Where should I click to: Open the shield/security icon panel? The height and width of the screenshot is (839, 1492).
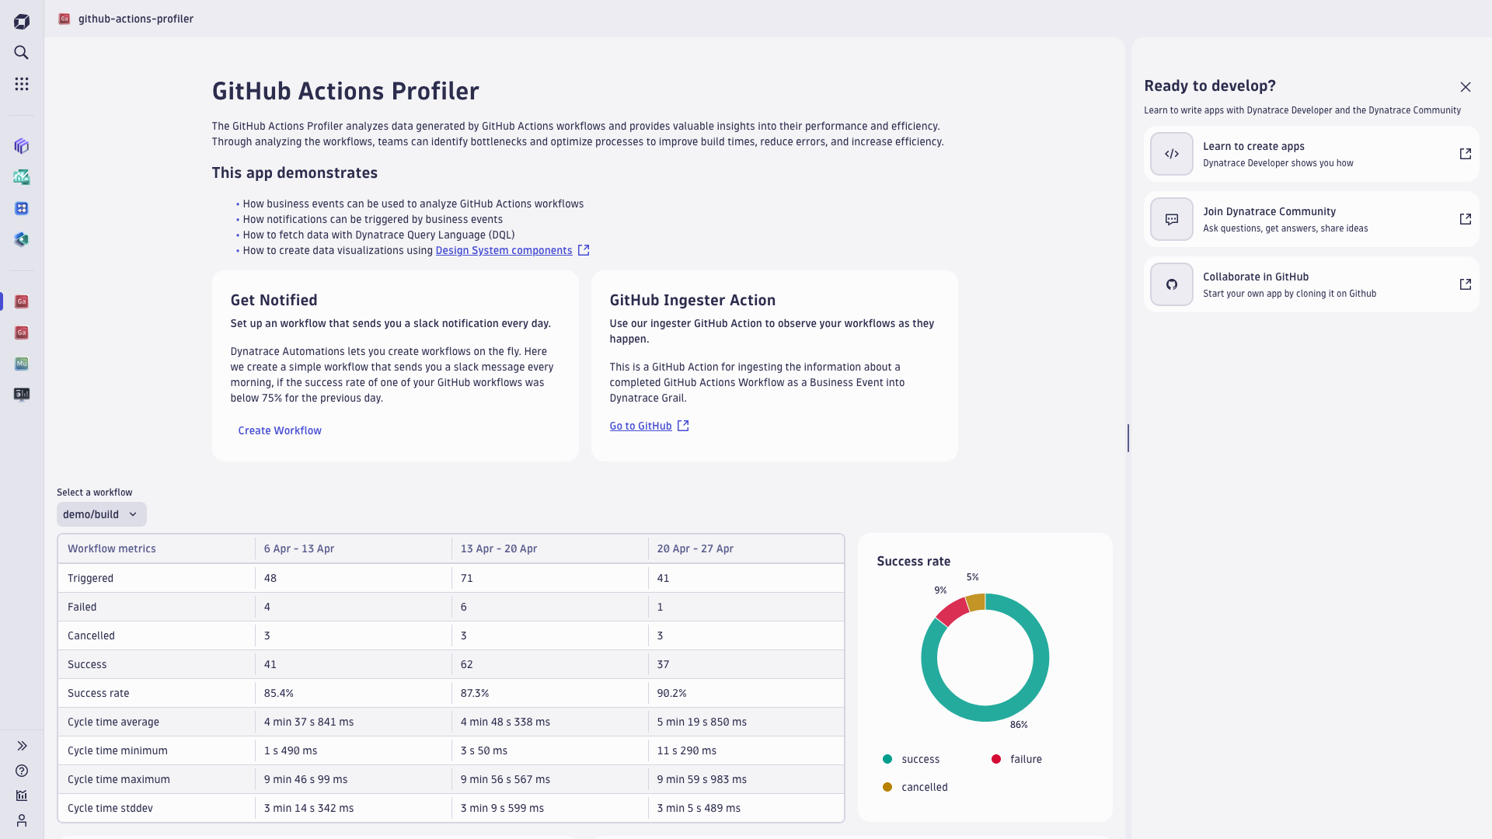pyautogui.click(x=23, y=240)
